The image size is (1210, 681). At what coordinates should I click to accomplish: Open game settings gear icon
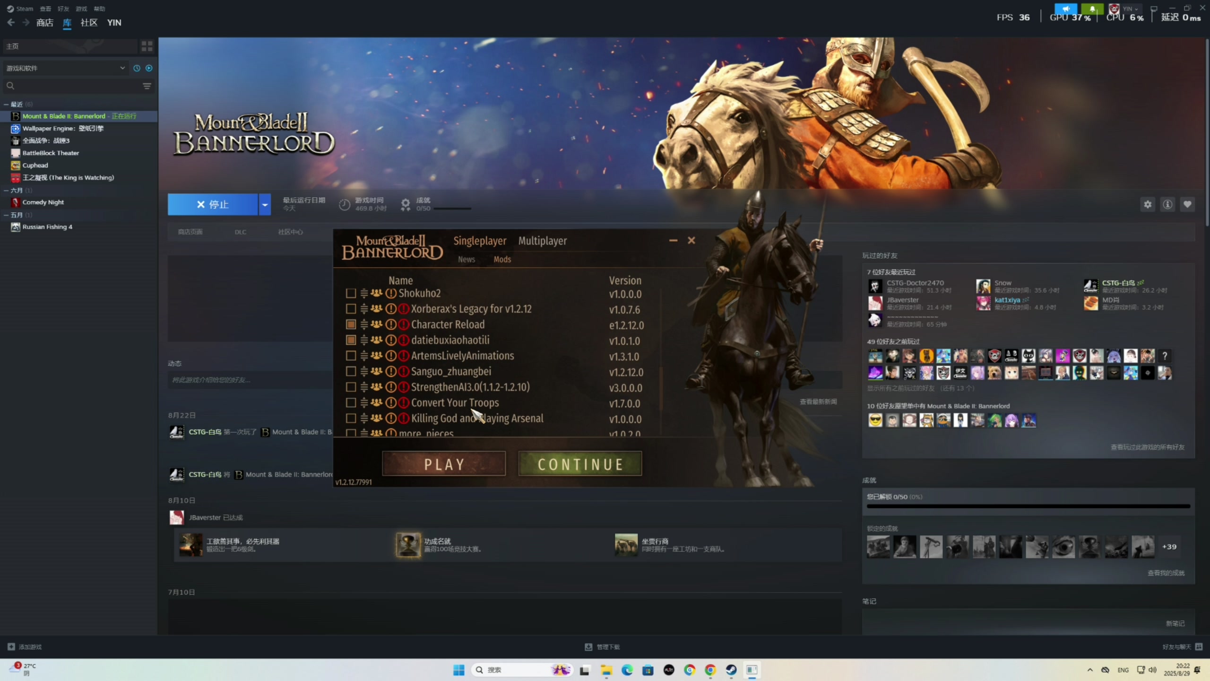coord(1148,204)
